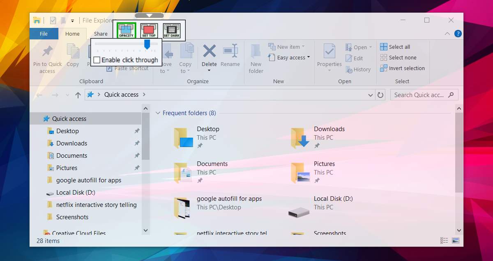Click the Properties quick toolbar checkmark icon
The image size is (493, 261).
pos(53,20)
